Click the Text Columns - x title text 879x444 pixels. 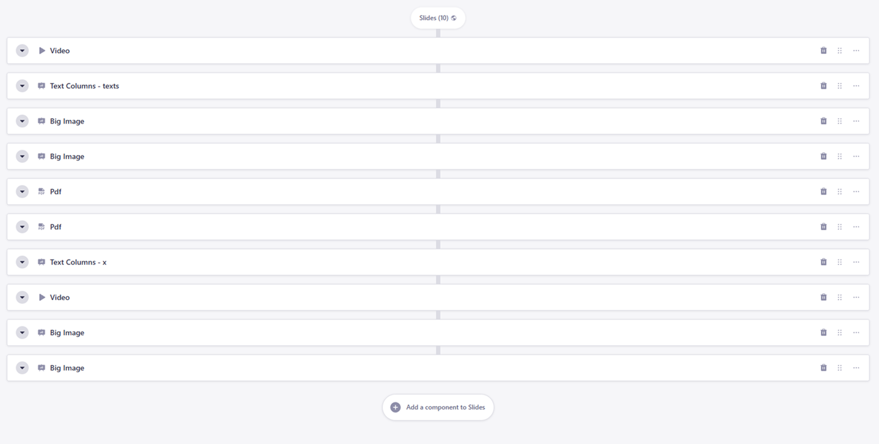(78, 262)
